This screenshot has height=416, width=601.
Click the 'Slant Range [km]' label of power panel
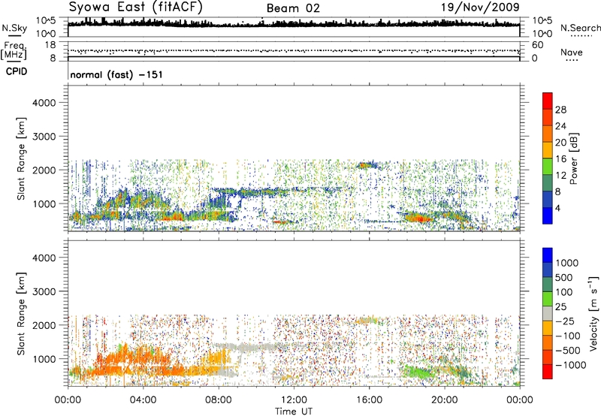pyautogui.click(x=21, y=158)
